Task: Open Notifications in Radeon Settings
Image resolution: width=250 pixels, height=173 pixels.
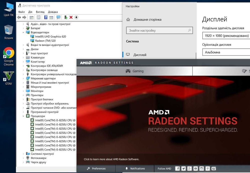Action: pyautogui.click(x=135, y=168)
